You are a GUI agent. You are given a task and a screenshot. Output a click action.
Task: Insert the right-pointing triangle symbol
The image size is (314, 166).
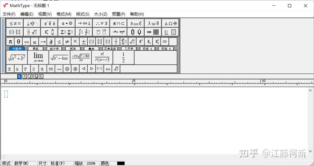[92, 69]
